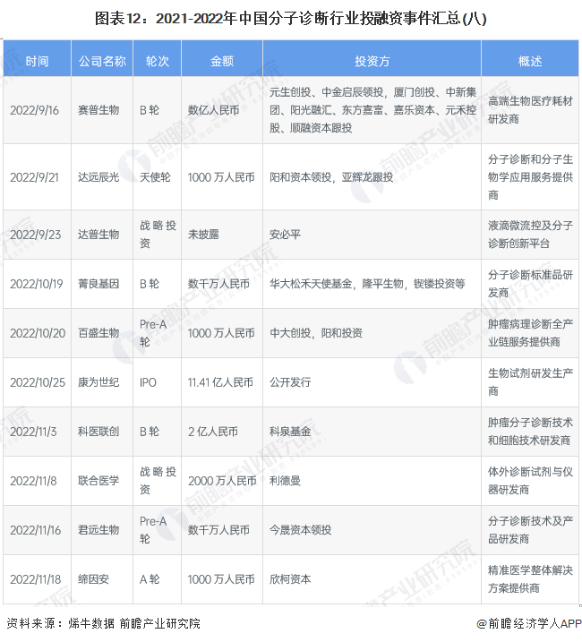Click the 缔因安 company name
The image size is (582, 642).
point(93,579)
